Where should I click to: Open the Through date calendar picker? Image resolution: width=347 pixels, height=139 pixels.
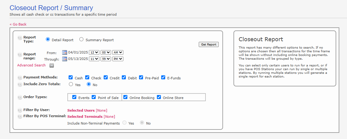click(64, 59)
